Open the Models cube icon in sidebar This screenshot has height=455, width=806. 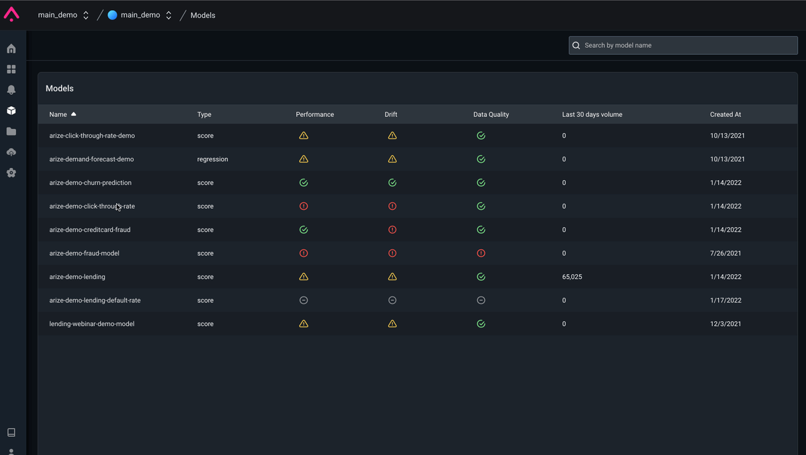pyautogui.click(x=11, y=110)
